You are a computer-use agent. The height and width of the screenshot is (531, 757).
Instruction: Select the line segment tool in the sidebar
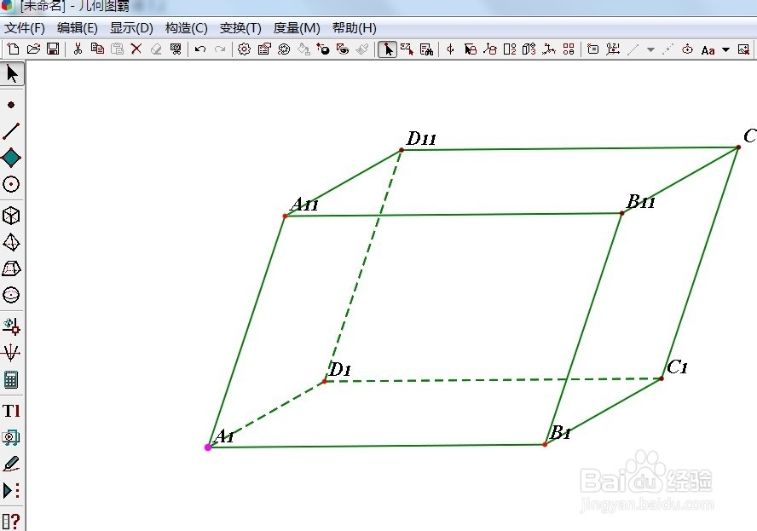point(11,130)
